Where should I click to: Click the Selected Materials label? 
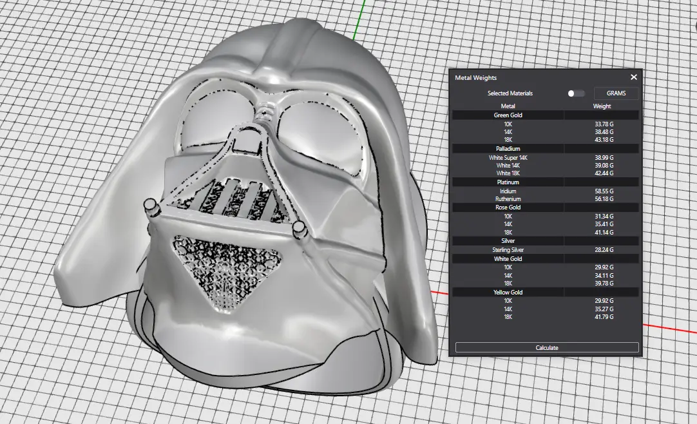tap(510, 93)
